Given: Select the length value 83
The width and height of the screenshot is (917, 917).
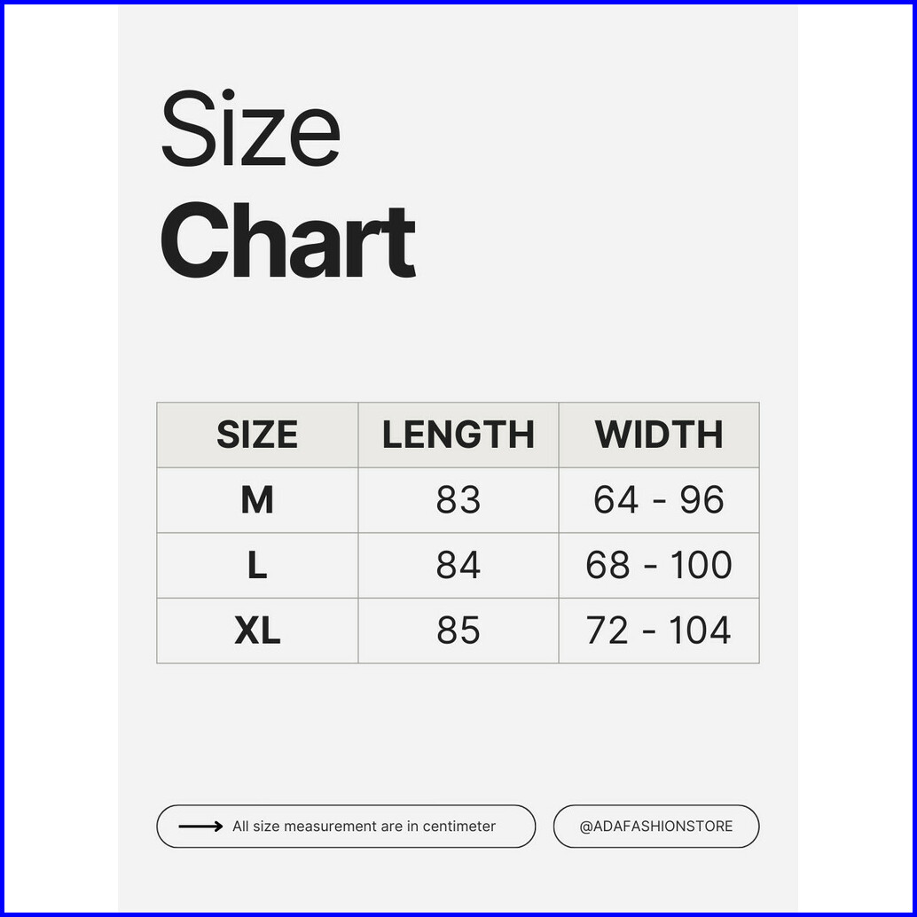Looking at the screenshot, I should (x=458, y=500).
